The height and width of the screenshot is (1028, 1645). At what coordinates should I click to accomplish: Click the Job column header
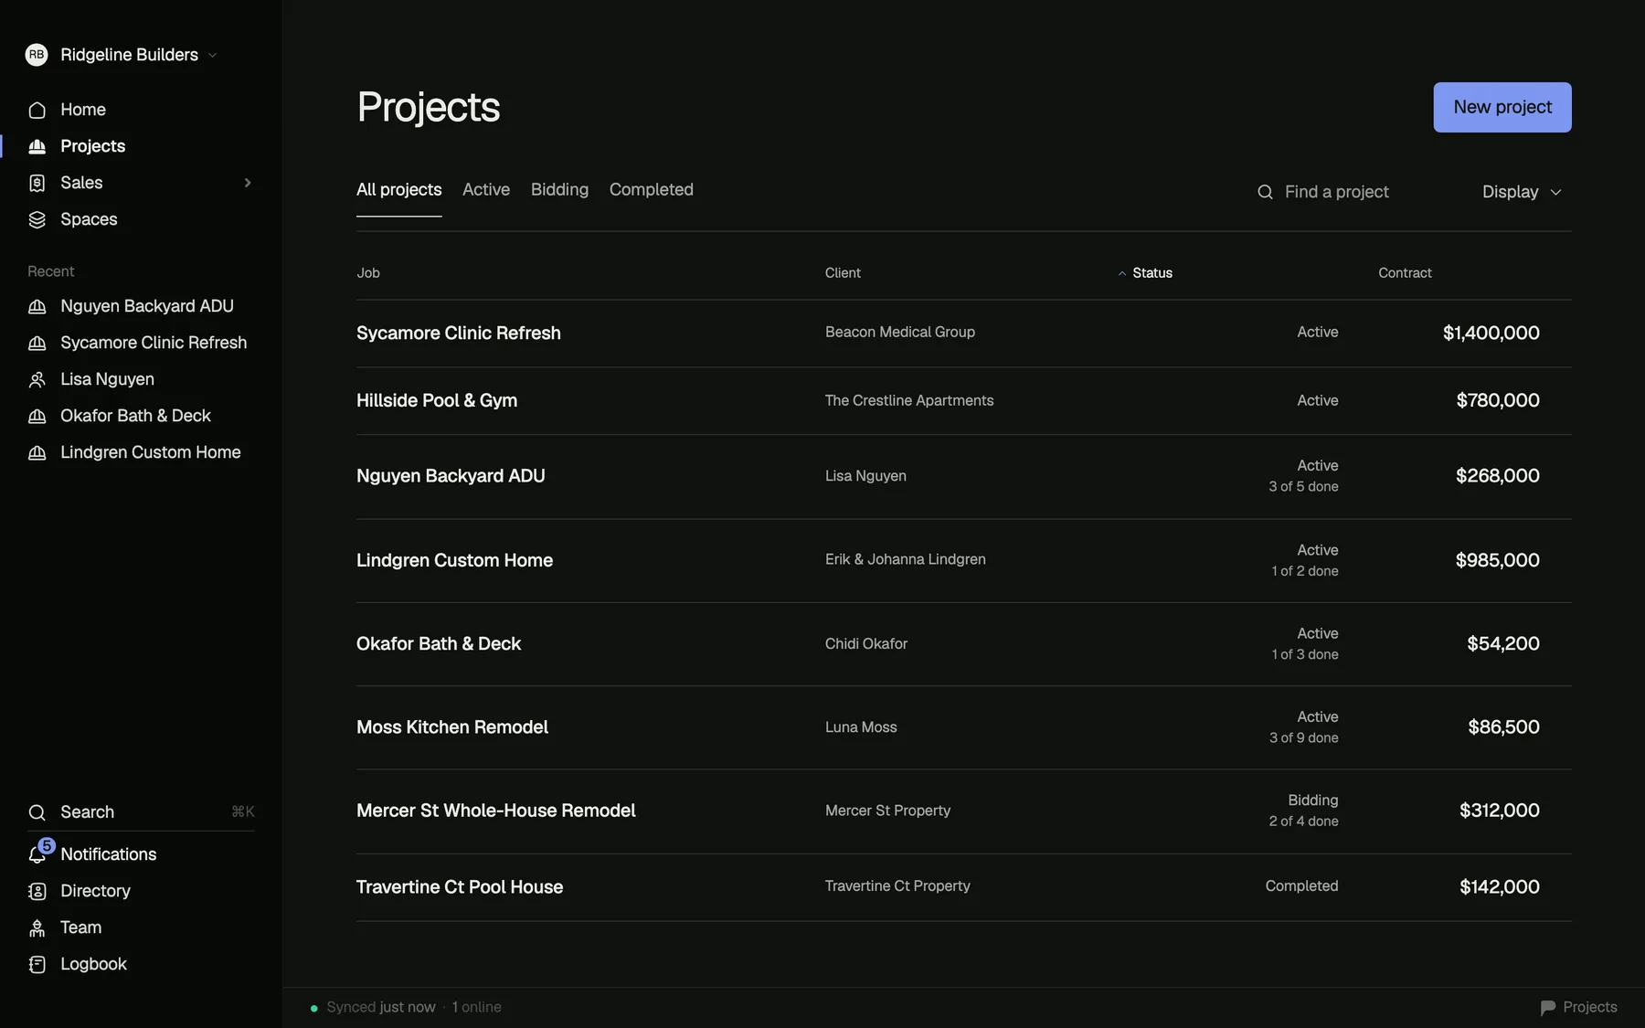point(368,273)
